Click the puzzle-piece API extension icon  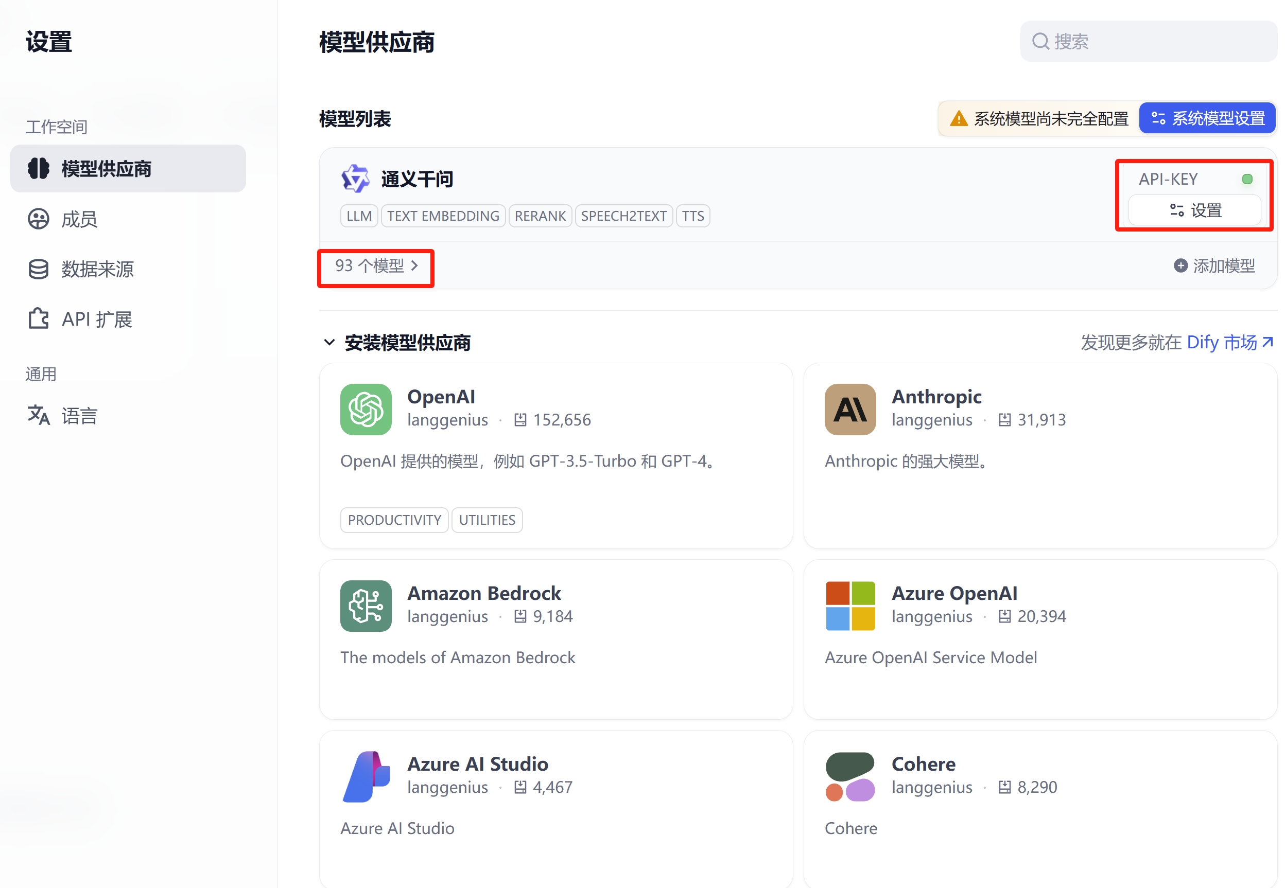click(39, 319)
